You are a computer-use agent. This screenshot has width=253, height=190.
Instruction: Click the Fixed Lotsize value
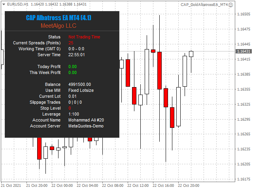pyautogui.click(x=81, y=90)
